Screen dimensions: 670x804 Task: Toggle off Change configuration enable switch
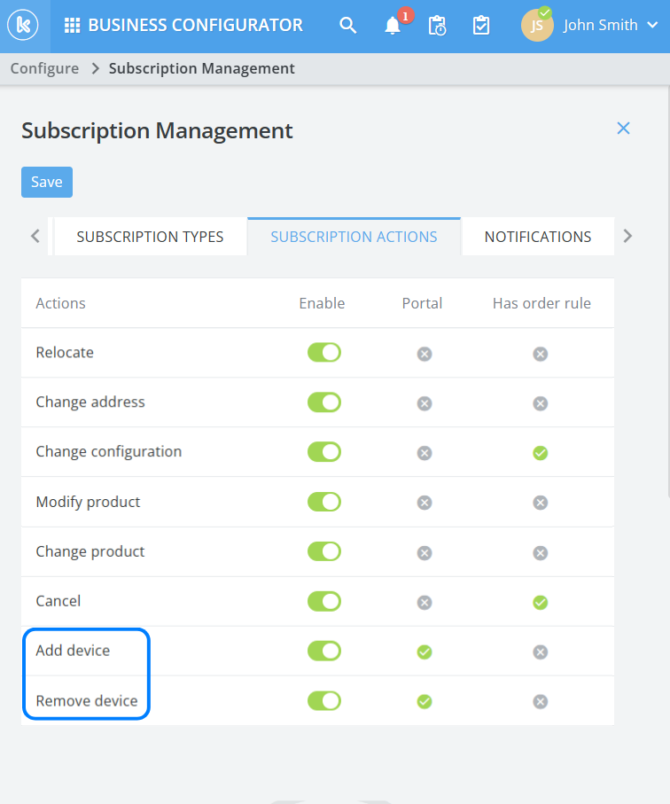click(323, 452)
